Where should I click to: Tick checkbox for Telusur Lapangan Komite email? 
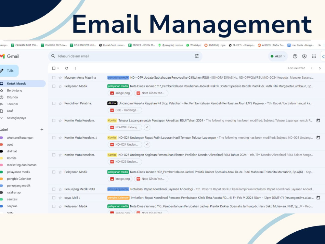click(x=54, y=121)
